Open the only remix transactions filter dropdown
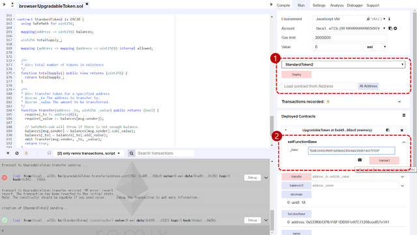Screen dimensions: 417x235 pyautogui.click(x=89, y=153)
